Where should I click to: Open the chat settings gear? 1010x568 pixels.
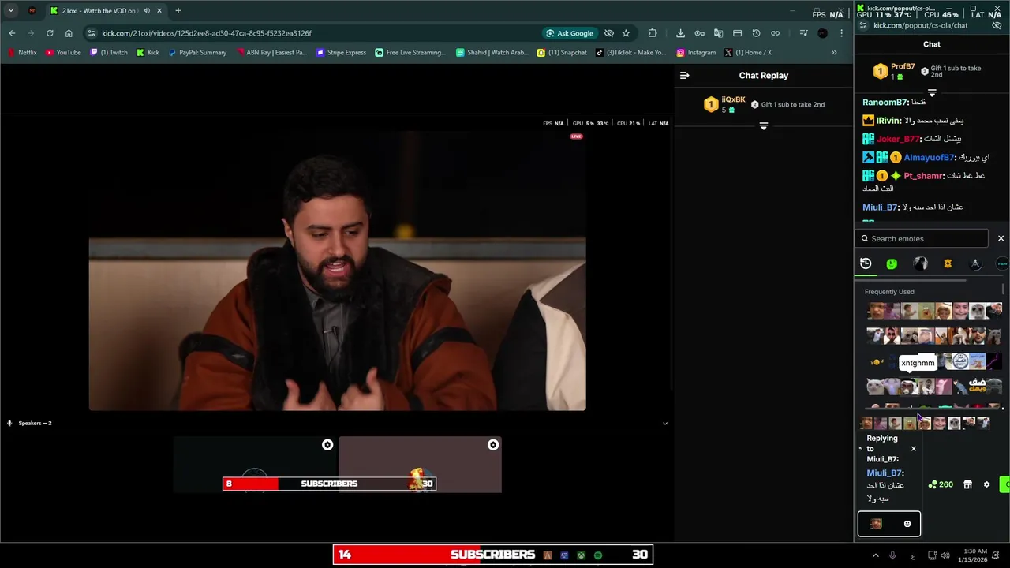[x=986, y=484]
